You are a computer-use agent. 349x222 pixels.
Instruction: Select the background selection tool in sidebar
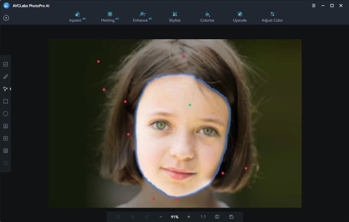coord(5,151)
